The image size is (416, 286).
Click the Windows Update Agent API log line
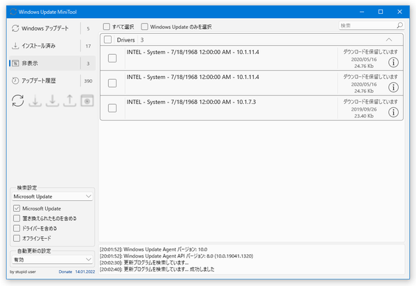pyautogui.click(x=176, y=256)
